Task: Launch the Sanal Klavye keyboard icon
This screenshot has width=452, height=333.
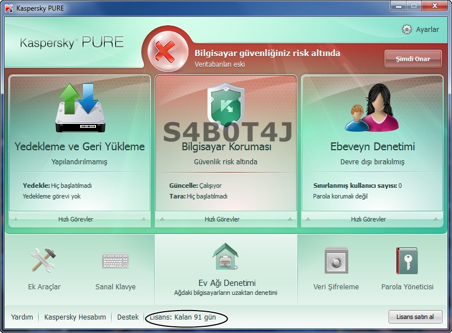Action: [x=116, y=261]
